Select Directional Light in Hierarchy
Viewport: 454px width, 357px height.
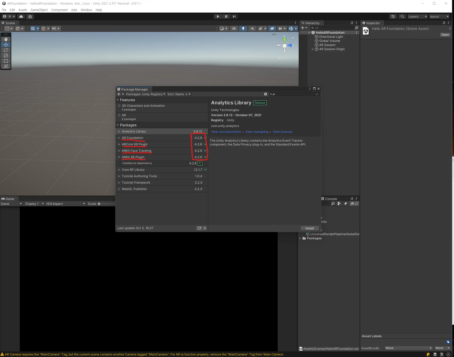pyautogui.click(x=331, y=37)
